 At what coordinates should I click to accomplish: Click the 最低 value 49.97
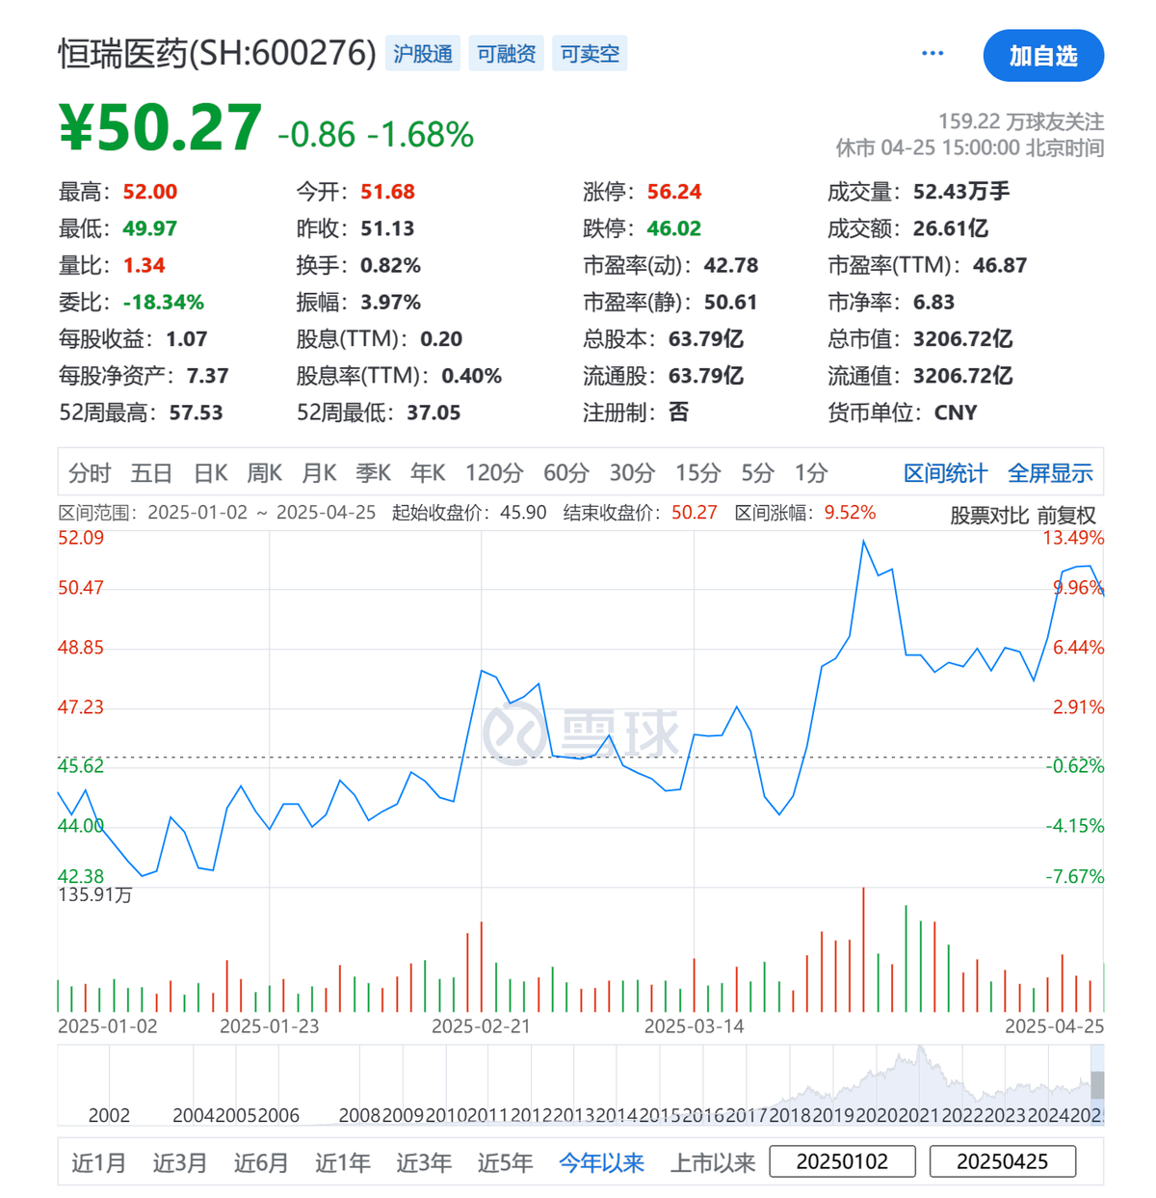150,228
